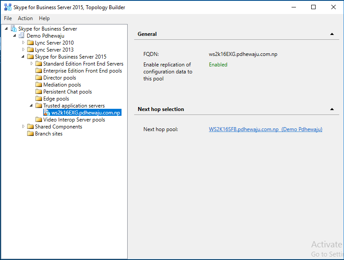Collapse the Trusted application servers node

[x=31, y=106]
